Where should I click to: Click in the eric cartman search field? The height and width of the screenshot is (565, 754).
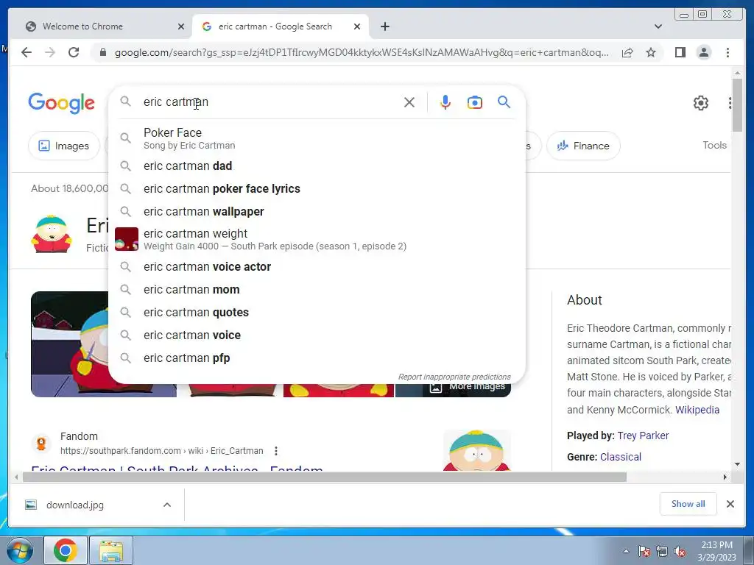(x=269, y=102)
